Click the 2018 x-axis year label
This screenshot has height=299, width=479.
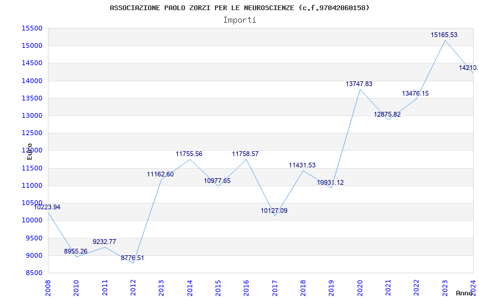click(x=303, y=288)
